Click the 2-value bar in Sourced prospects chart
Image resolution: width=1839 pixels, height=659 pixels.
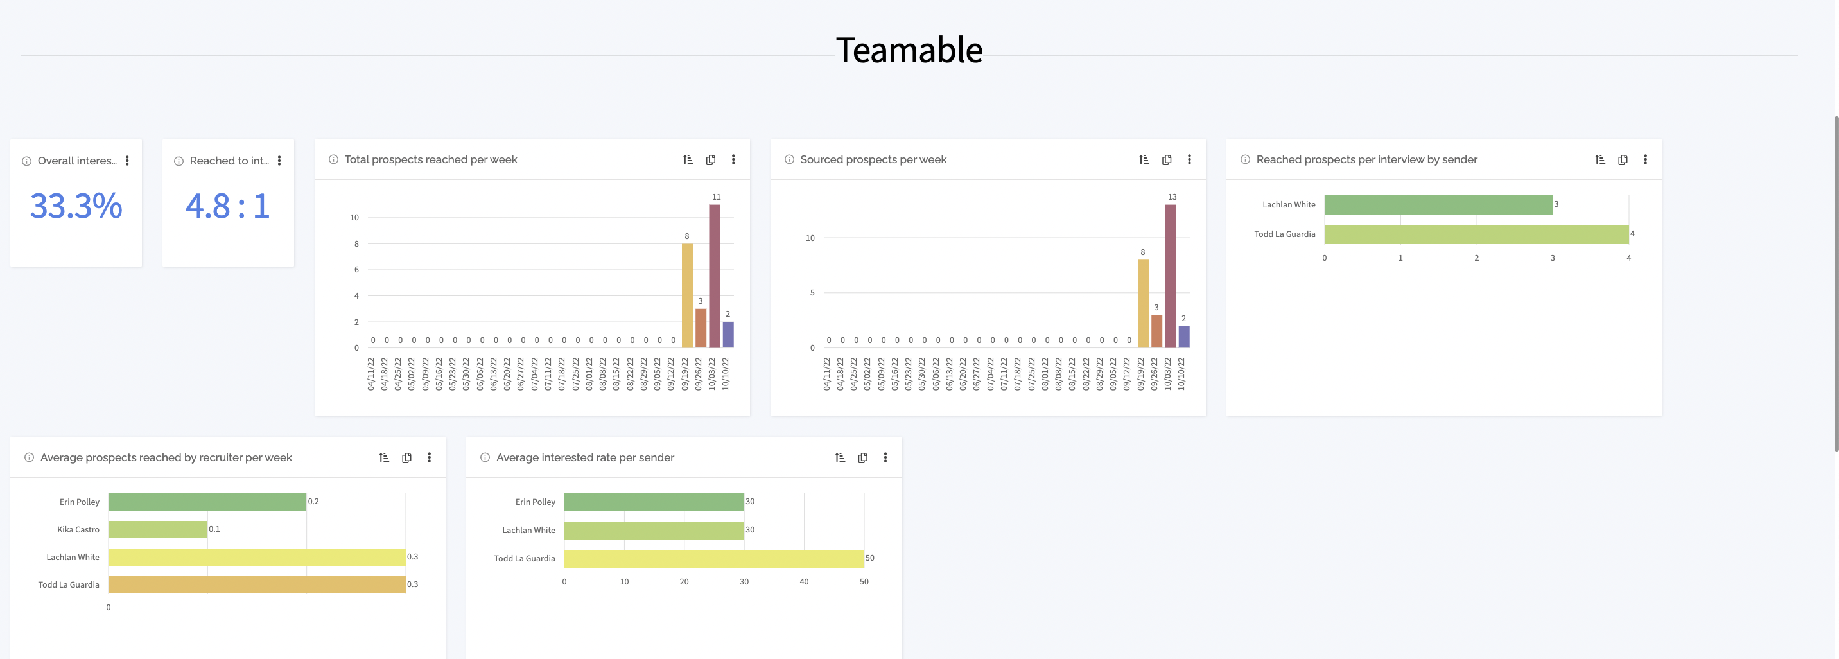[x=1183, y=337]
